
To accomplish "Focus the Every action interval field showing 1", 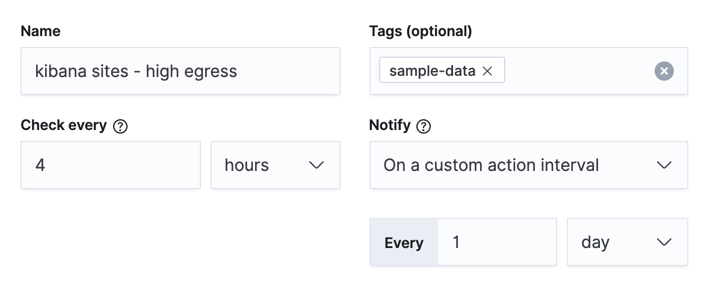I will coord(496,242).
